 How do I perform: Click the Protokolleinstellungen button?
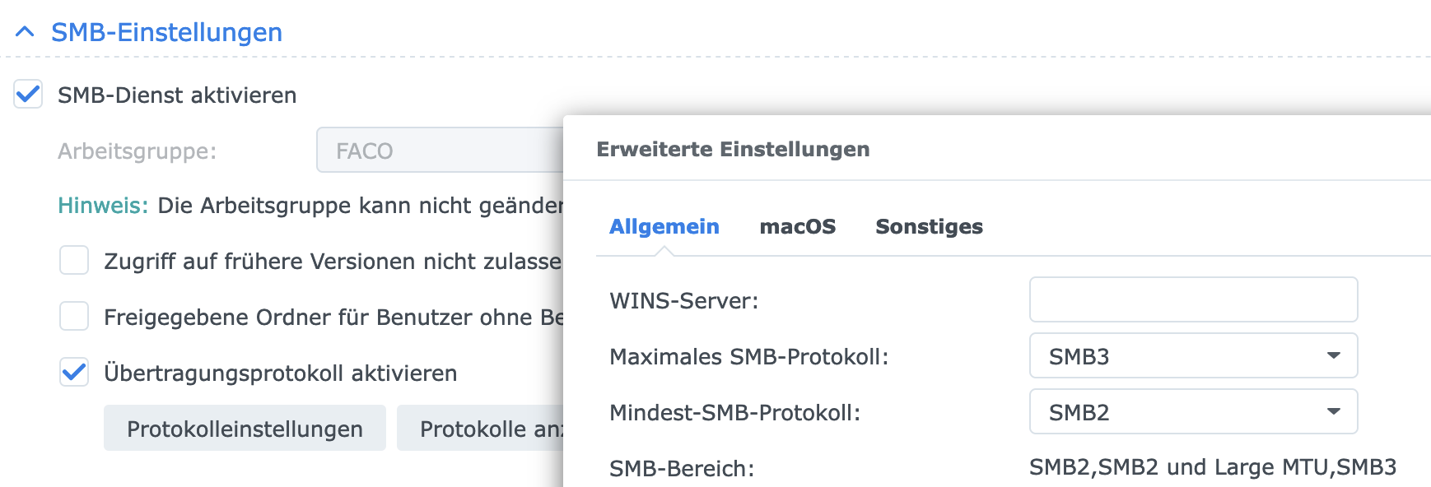(245, 428)
